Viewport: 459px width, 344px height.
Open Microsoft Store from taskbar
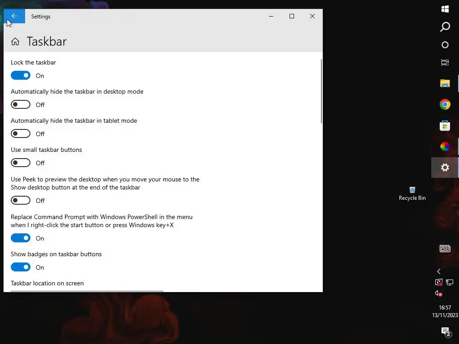(x=445, y=125)
